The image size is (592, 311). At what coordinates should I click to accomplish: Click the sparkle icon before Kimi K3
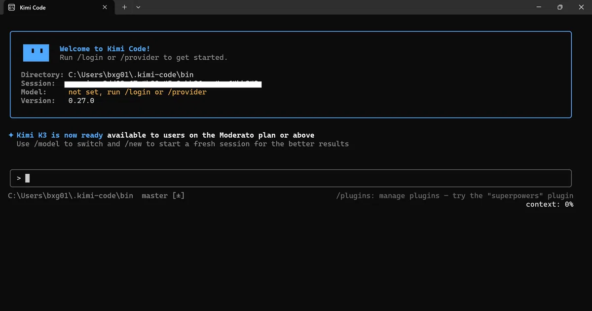[x=11, y=135]
